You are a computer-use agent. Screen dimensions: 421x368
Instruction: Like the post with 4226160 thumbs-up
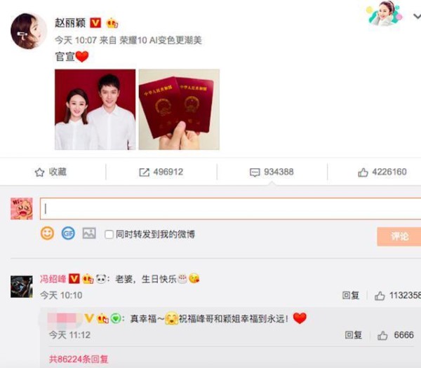[363, 172]
